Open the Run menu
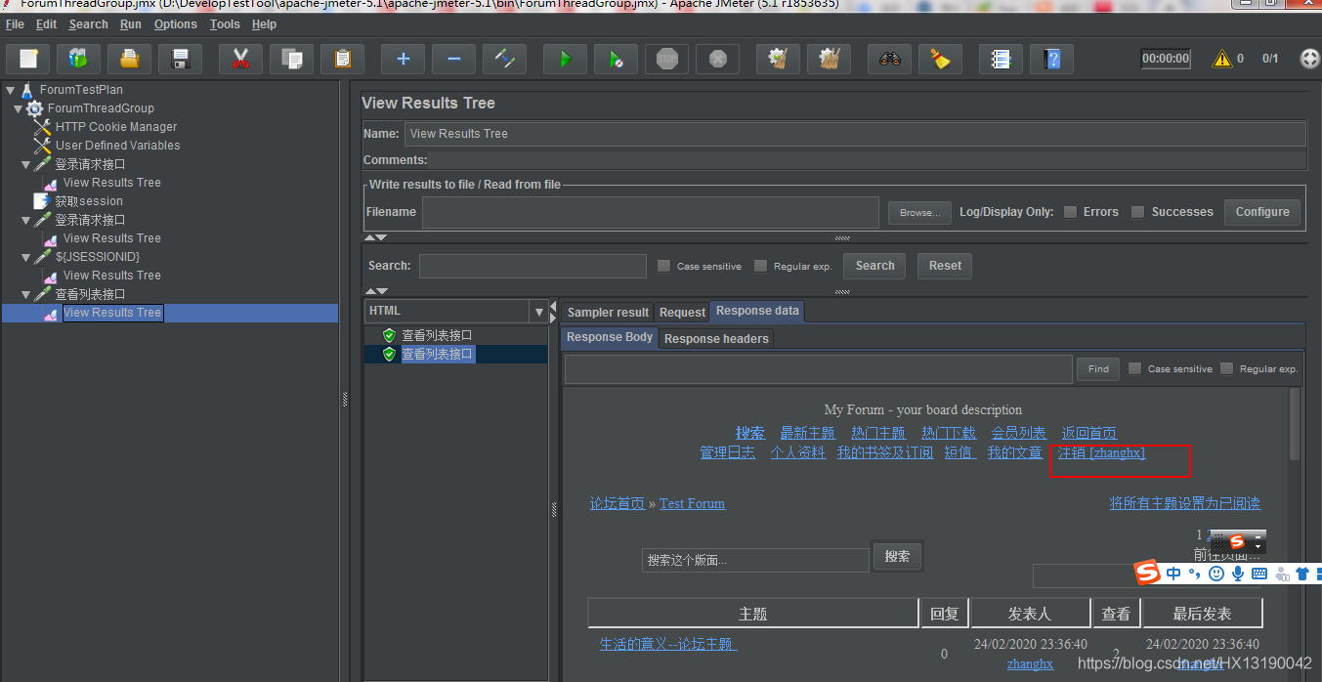The image size is (1322, 682). pos(131,24)
